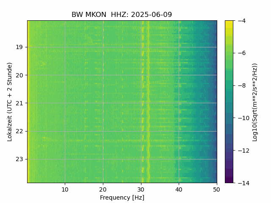The image size is (271, 203).
Task: Select the 10 Hz x-axis tick label
Action: coord(65,190)
